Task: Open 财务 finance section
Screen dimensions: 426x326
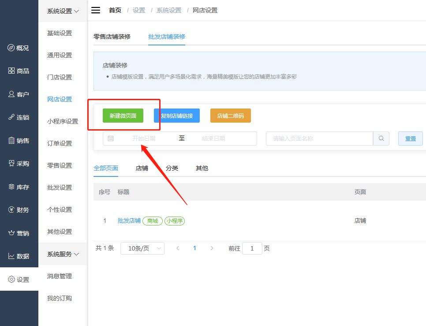Action: point(19,210)
